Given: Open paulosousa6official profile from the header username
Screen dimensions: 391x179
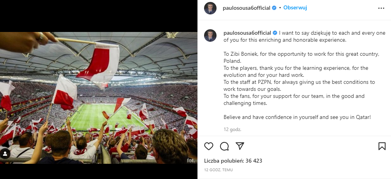Looking at the screenshot, I should (x=246, y=8).
